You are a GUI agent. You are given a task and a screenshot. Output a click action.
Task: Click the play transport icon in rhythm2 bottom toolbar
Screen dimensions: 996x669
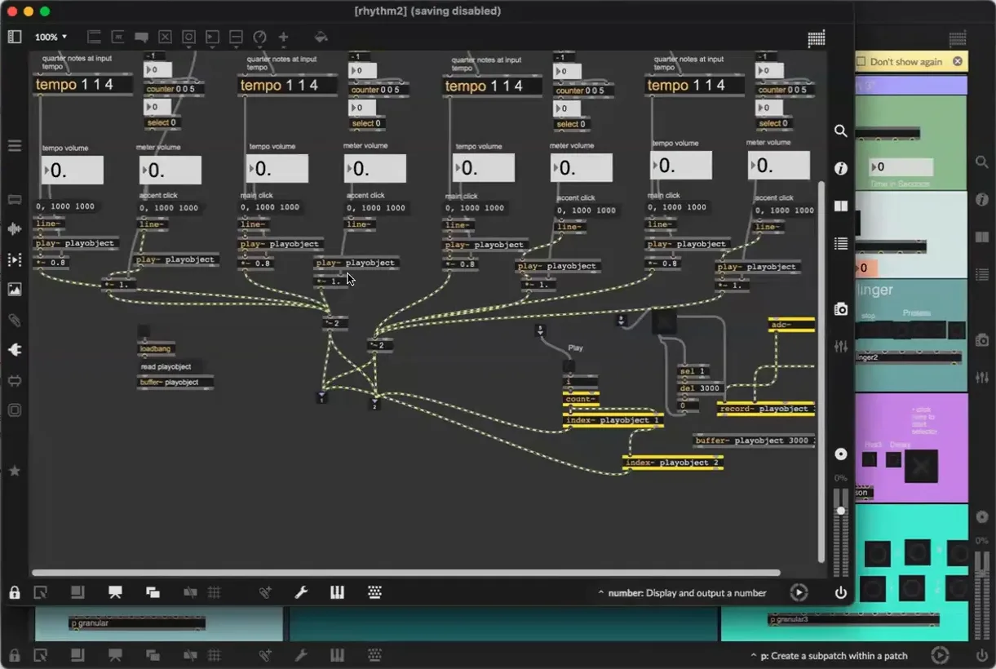click(x=799, y=592)
